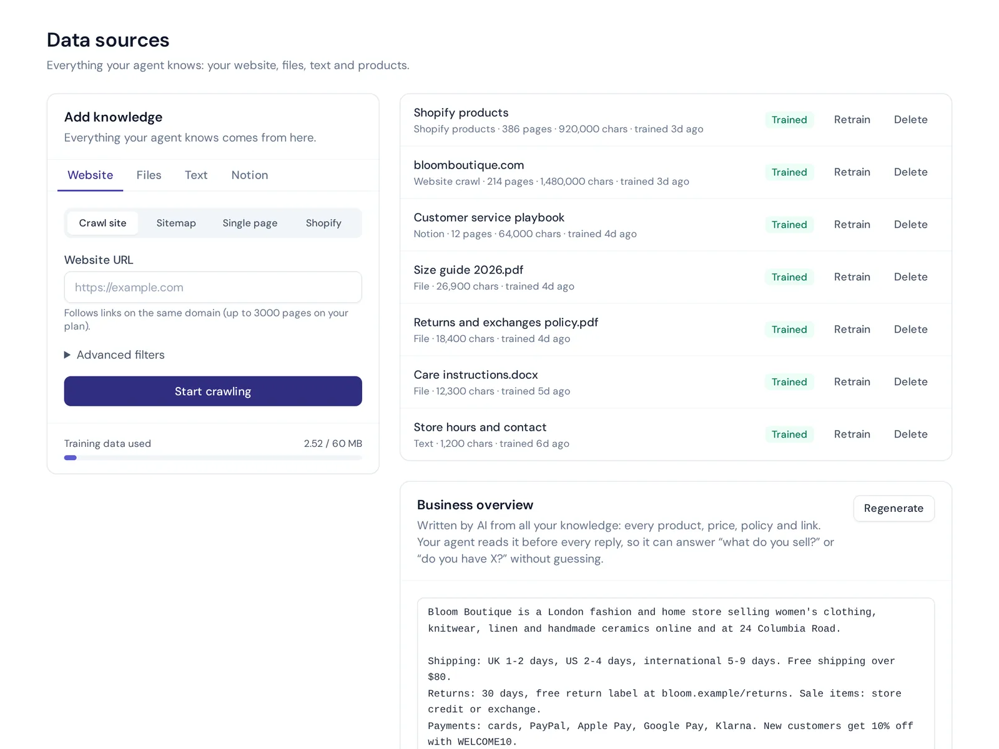Delete Size guide 2026.pdf
Screen dimensions: 999x749
[x=910, y=277]
